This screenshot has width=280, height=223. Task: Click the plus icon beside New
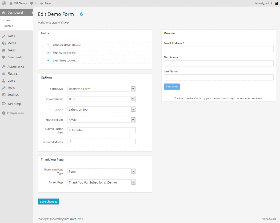tap(42, 3)
